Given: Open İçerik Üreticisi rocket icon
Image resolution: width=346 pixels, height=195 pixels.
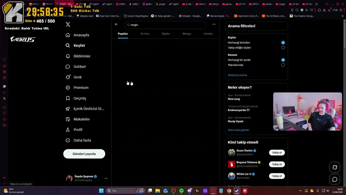Looking at the screenshot, I should (68, 109).
